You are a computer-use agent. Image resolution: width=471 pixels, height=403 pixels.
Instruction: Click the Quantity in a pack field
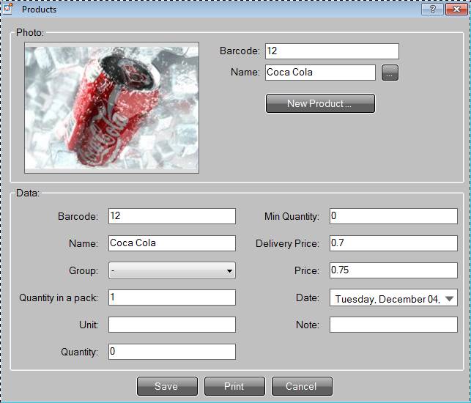[x=171, y=297]
